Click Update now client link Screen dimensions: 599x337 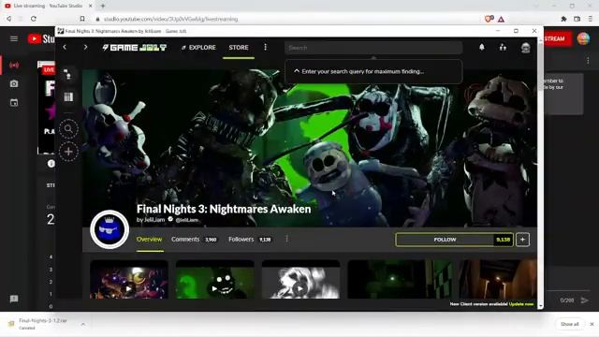click(x=521, y=304)
